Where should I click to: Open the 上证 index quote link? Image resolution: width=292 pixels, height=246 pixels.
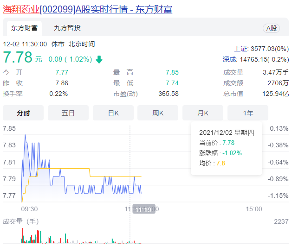(x=241, y=49)
